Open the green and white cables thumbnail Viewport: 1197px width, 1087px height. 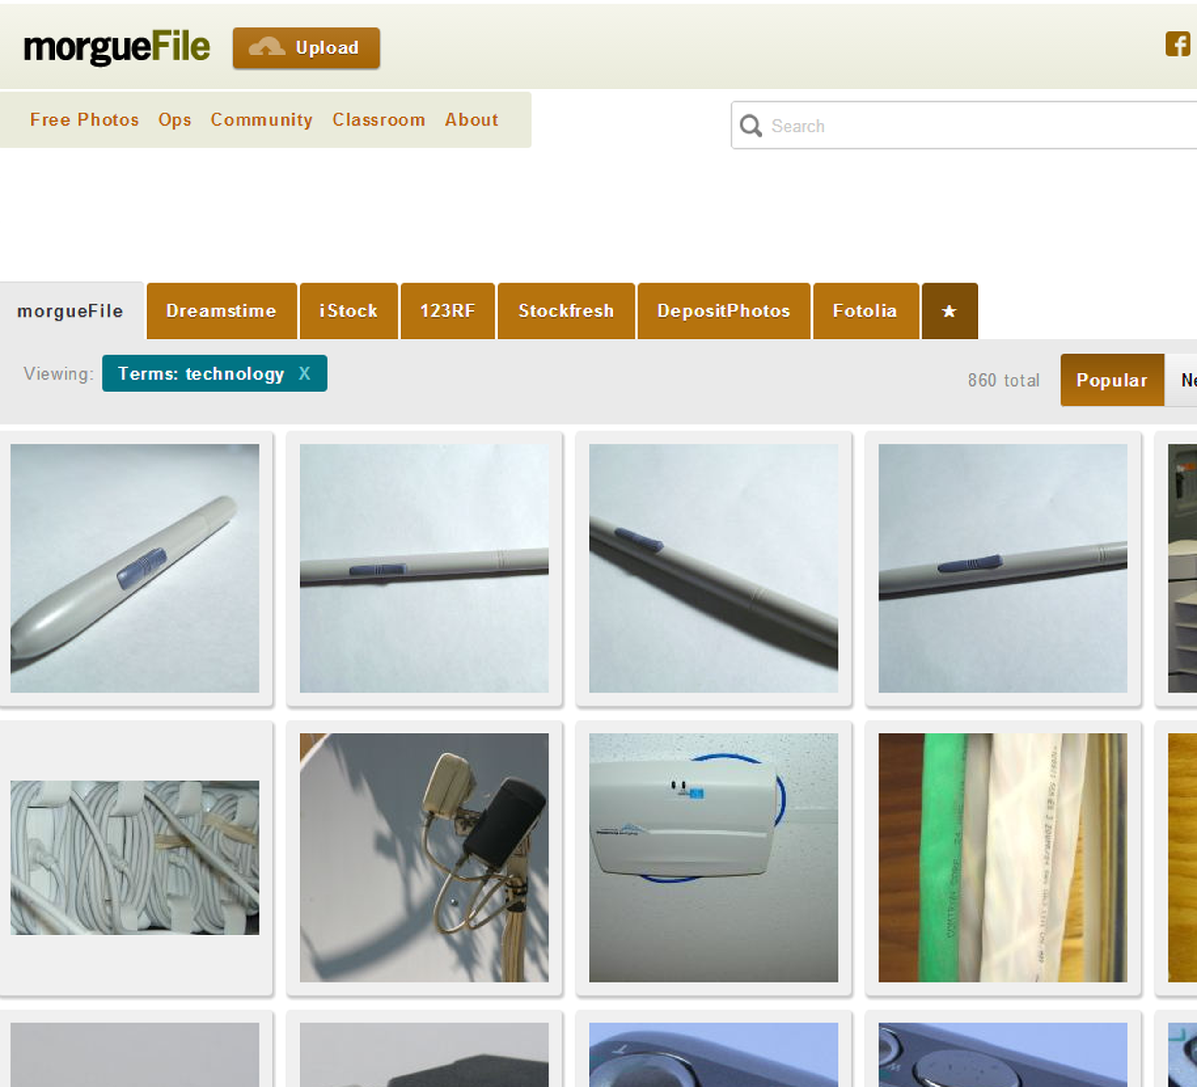pyautogui.click(x=1003, y=858)
